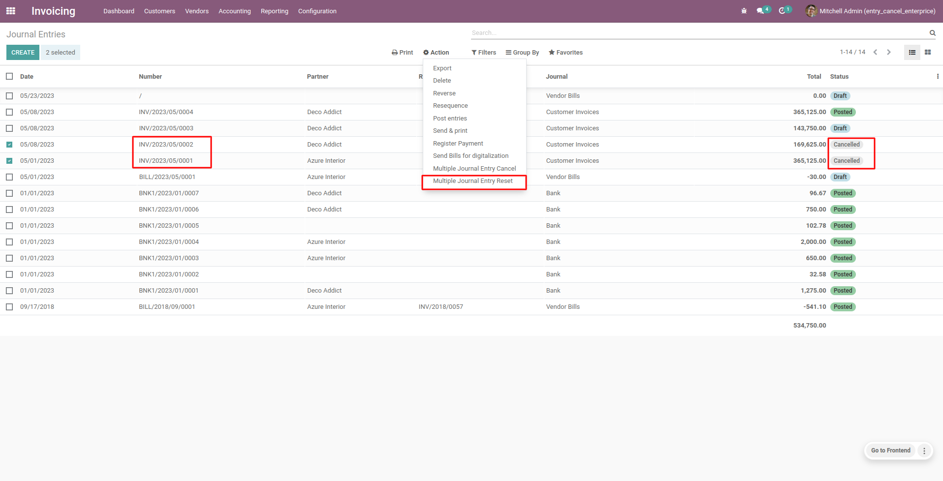Check the BNK1/2023/01/0007 row checkbox

coord(9,193)
